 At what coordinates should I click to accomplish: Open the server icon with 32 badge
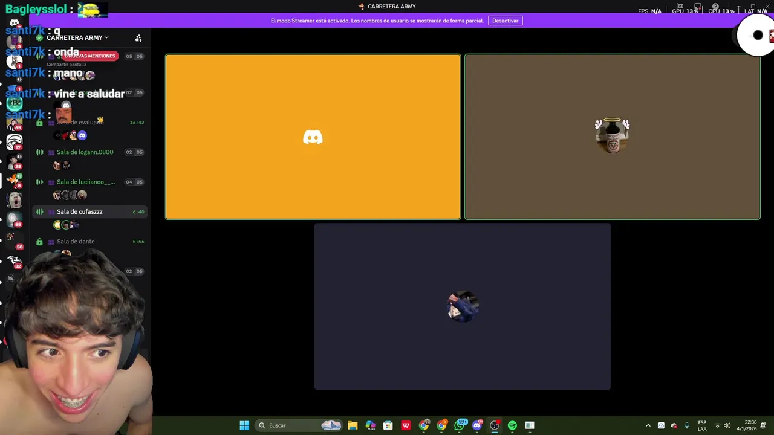[14, 261]
